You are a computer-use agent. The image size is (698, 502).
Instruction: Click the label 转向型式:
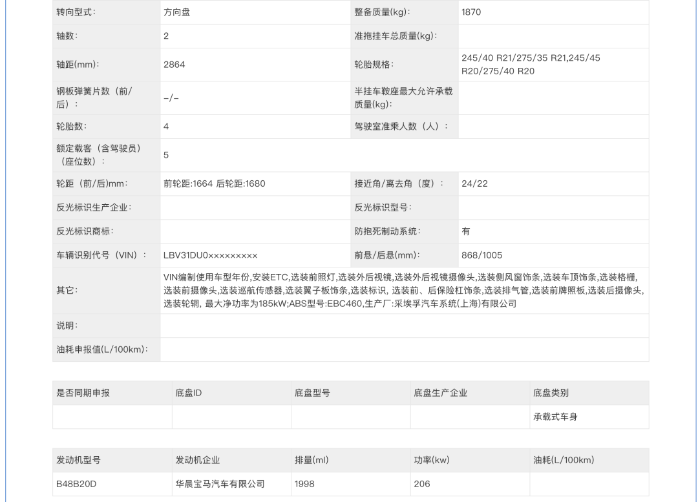point(76,12)
